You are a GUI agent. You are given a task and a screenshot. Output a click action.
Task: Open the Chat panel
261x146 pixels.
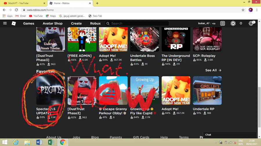point(230,135)
